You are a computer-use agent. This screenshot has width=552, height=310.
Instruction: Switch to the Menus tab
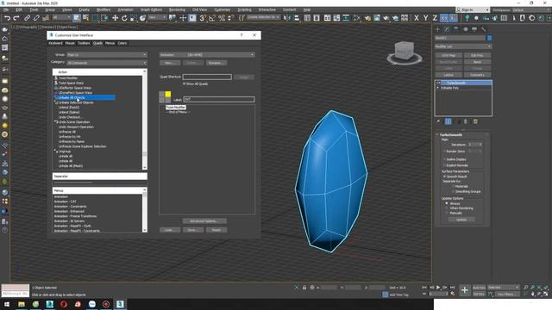[110, 43]
